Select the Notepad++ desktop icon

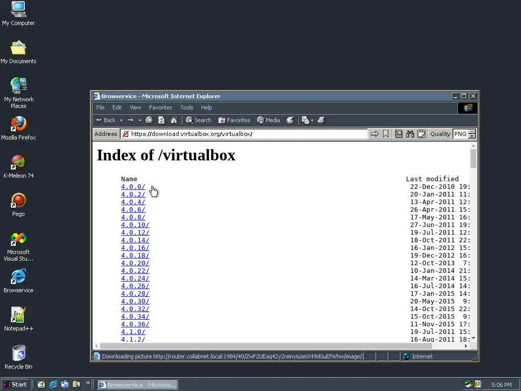pyautogui.click(x=18, y=320)
